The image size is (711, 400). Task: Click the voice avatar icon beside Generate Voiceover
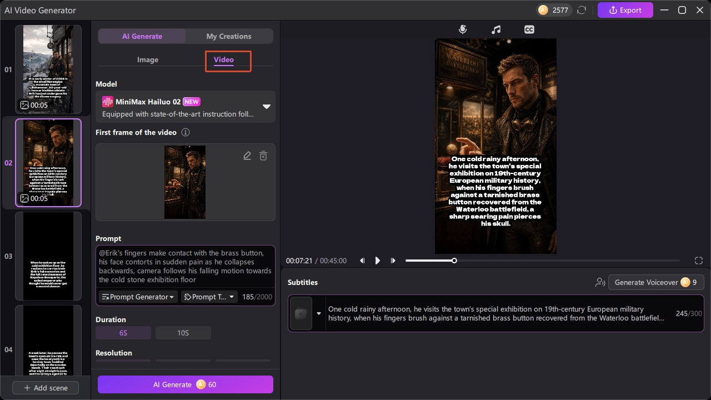[600, 282]
